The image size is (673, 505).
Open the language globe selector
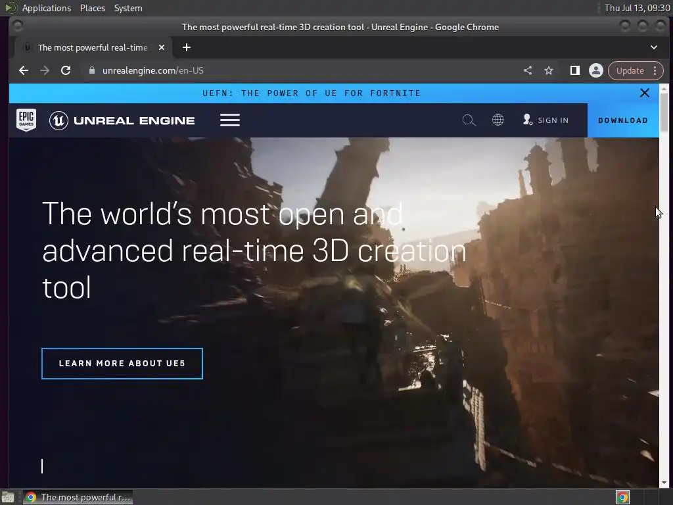[498, 120]
